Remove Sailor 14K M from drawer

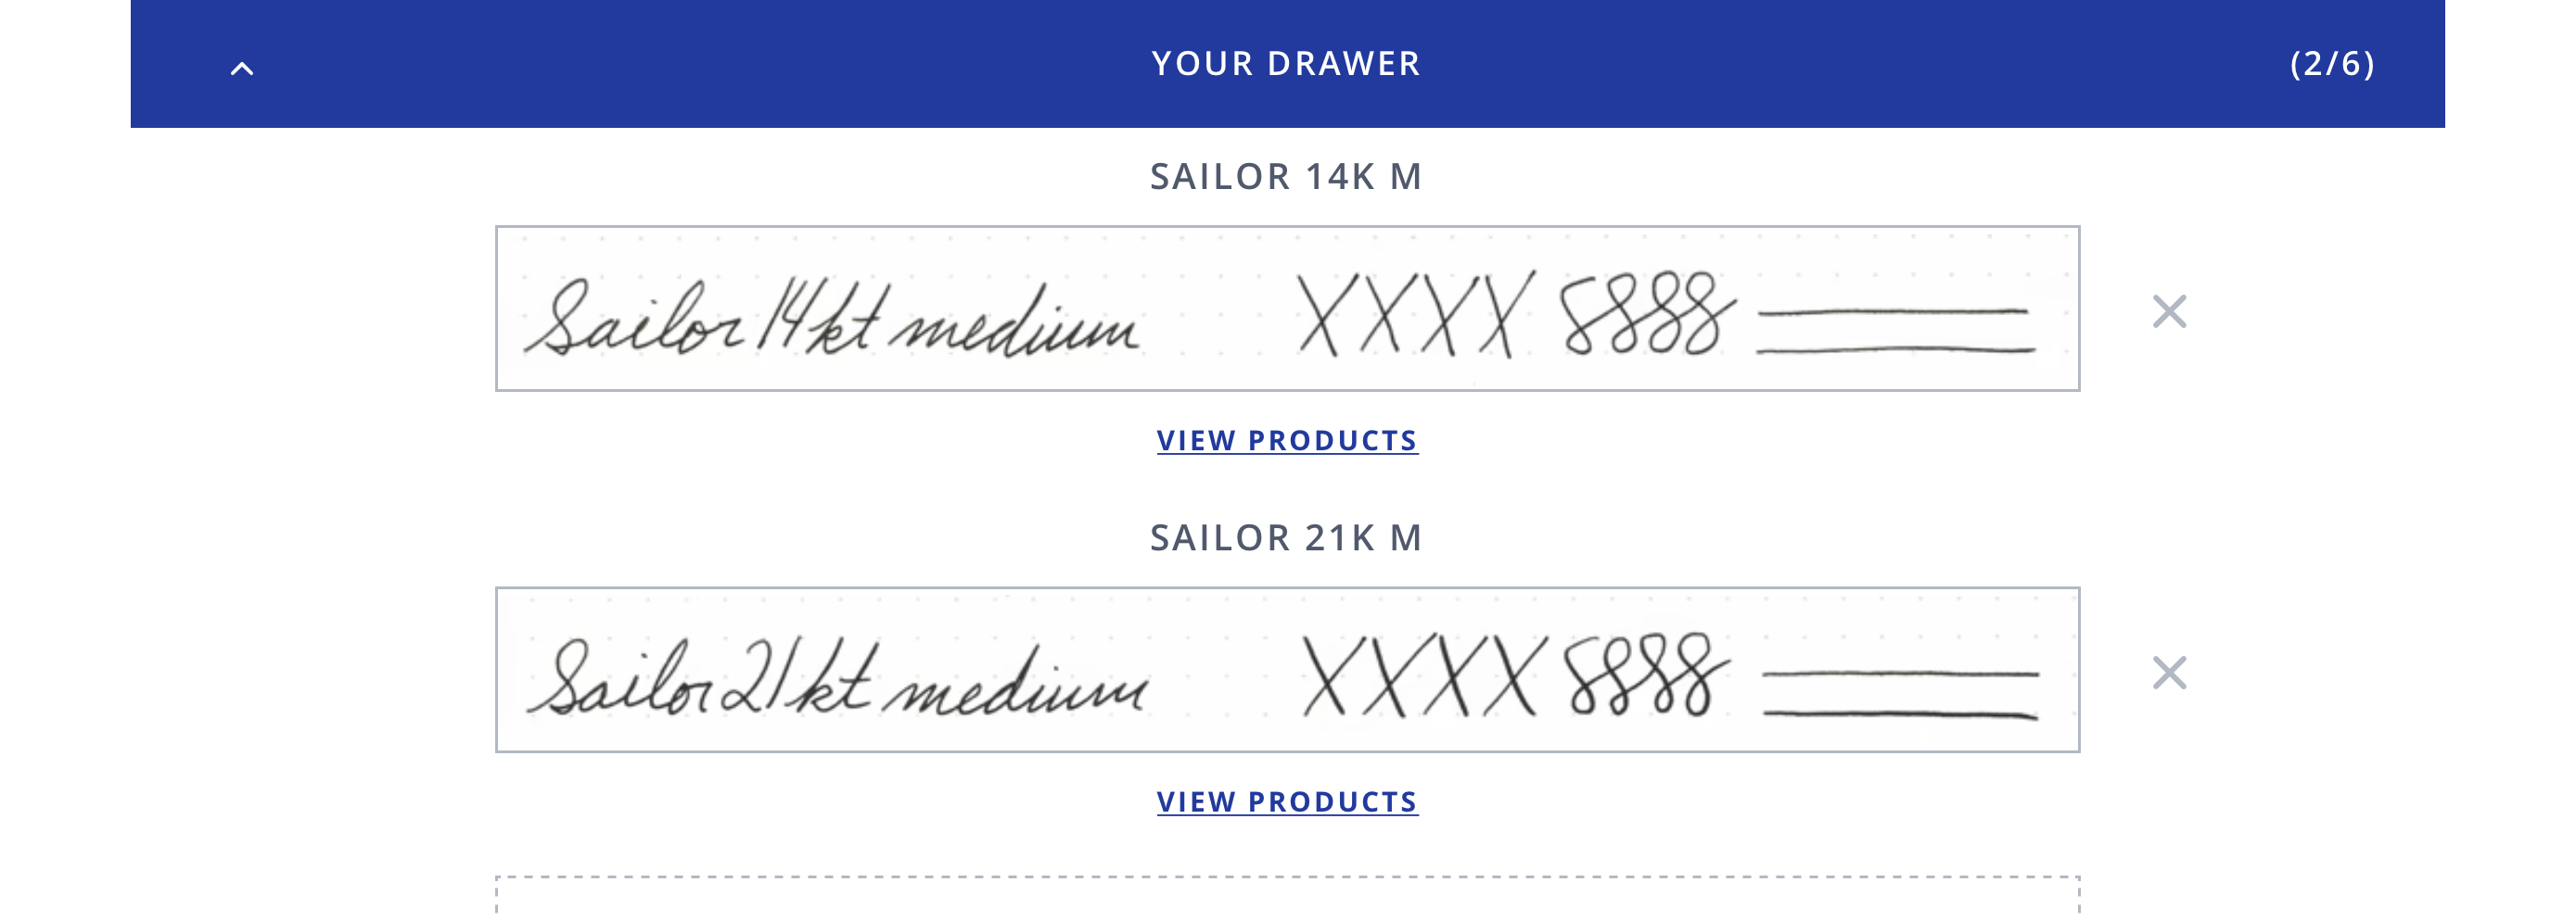click(2168, 311)
